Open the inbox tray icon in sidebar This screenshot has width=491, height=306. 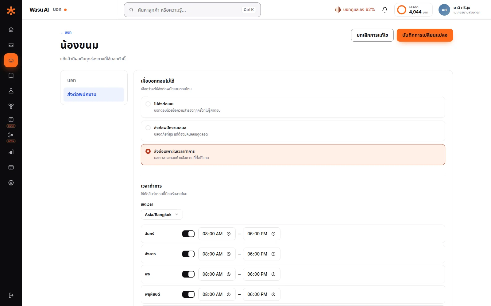tap(11, 45)
